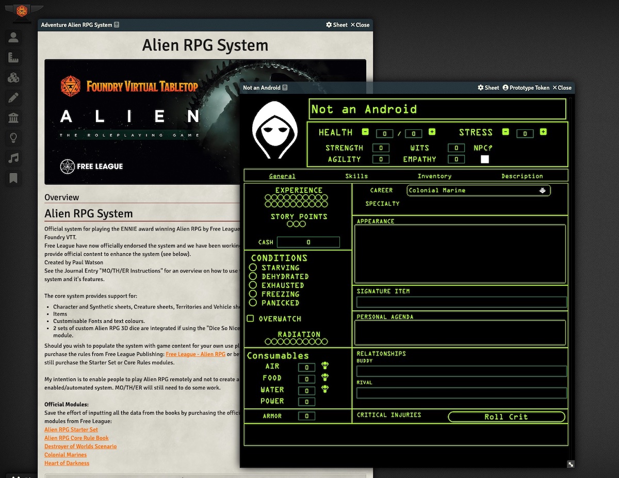Toggle the Panicked condition
The height and width of the screenshot is (478, 619).
coord(253,303)
